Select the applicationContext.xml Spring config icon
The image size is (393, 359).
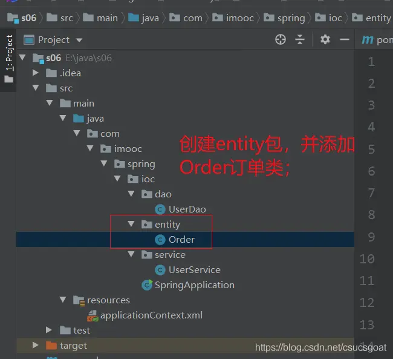click(x=93, y=316)
